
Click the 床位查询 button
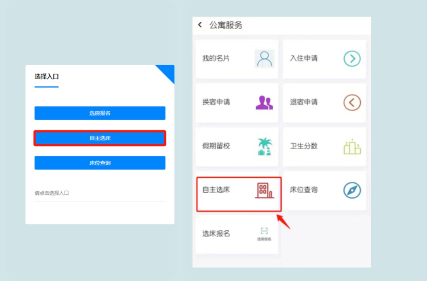click(x=100, y=163)
